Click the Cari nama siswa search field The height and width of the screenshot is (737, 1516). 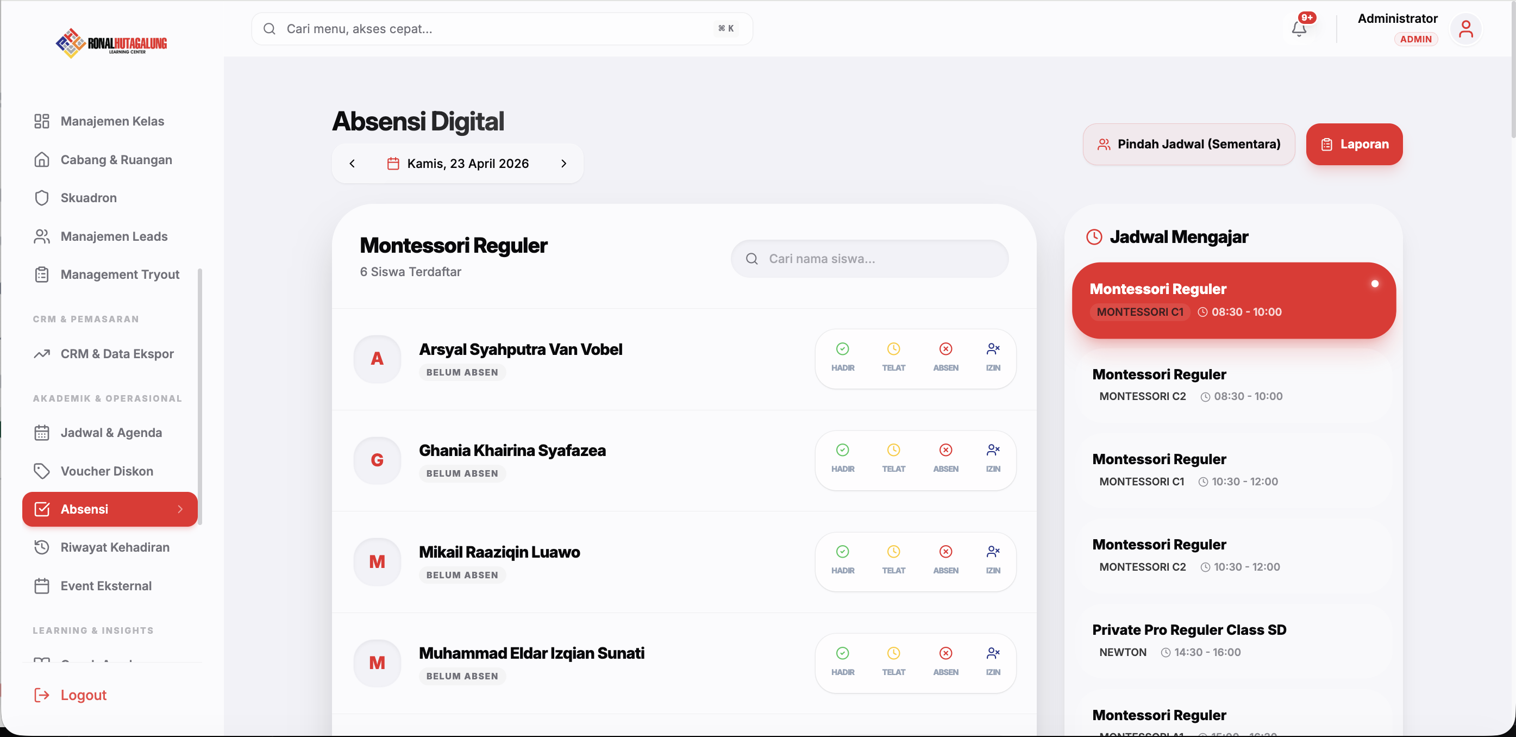point(869,258)
